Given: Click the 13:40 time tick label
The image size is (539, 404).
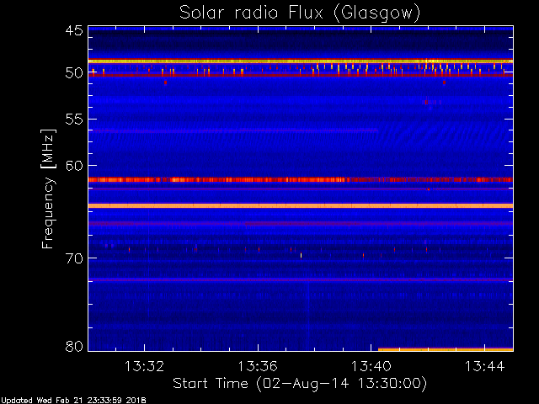Looking at the screenshot, I should 371,366.
